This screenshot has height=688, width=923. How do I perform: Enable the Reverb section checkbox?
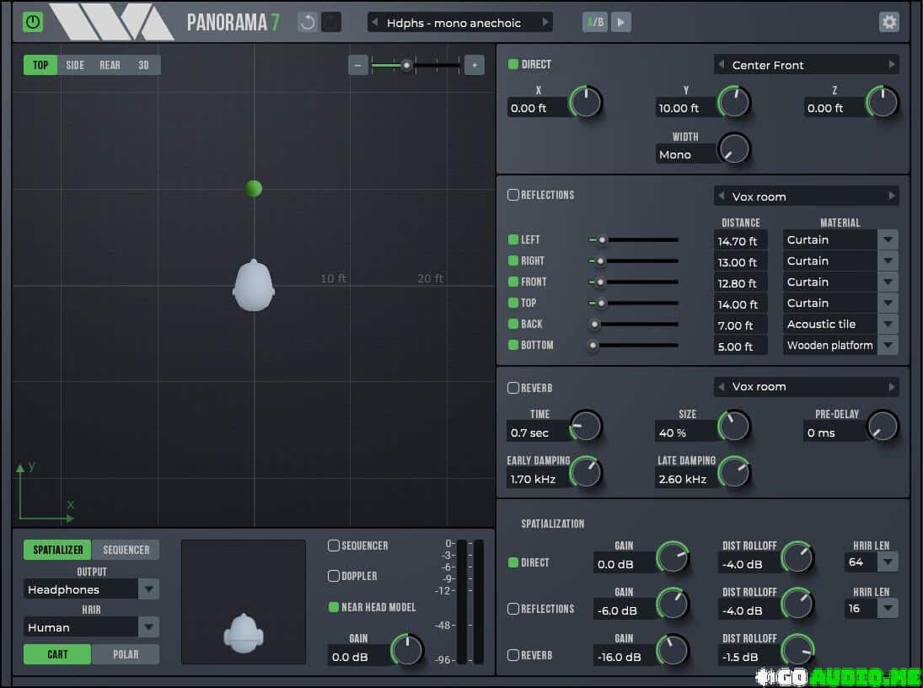click(513, 388)
